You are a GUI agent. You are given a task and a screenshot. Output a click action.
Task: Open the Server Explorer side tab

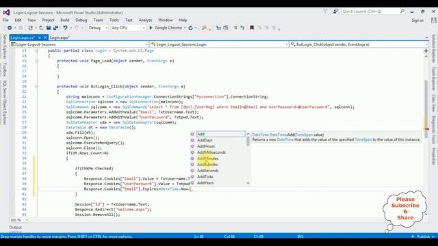pos(5,46)
